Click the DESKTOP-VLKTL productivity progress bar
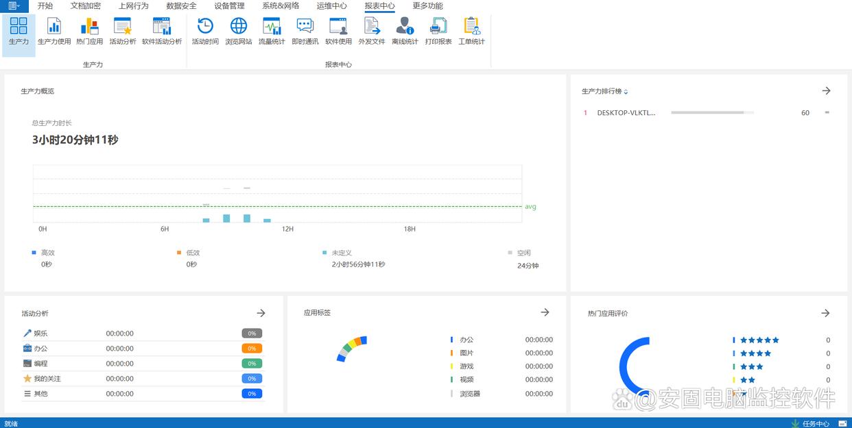Screen dimensions: 852x428 (x=711, y=113)
